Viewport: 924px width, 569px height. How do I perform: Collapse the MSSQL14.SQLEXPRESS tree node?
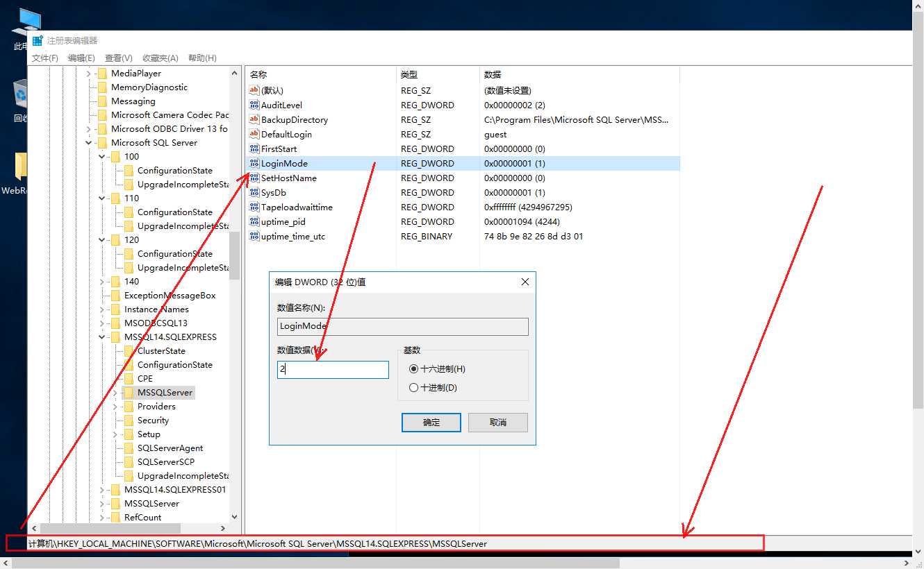tap(102, 337)
